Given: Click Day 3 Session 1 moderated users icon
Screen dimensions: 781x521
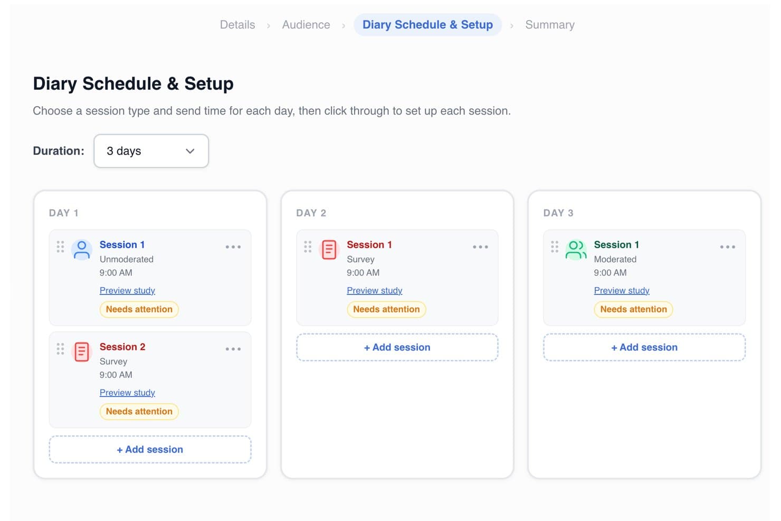Looking at the screenshot, I should (576, 250).
